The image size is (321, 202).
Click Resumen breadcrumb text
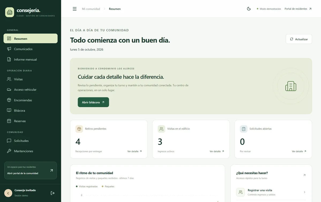[x=115, y=9]
